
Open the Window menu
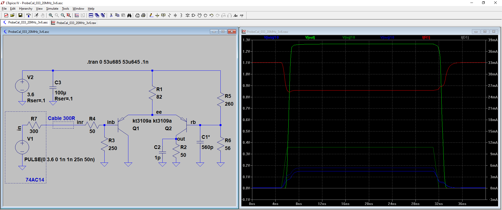click(78, 9)
